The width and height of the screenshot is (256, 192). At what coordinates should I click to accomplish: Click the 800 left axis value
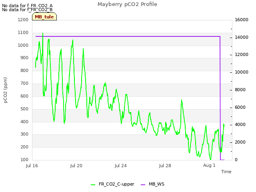[24, 71]
